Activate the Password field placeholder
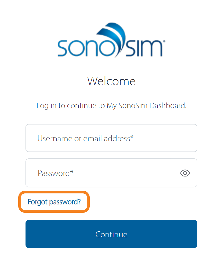This screenshot has width=221, height=269. 55,173
